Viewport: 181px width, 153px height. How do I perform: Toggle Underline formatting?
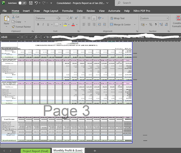click(x=48, y=24)
